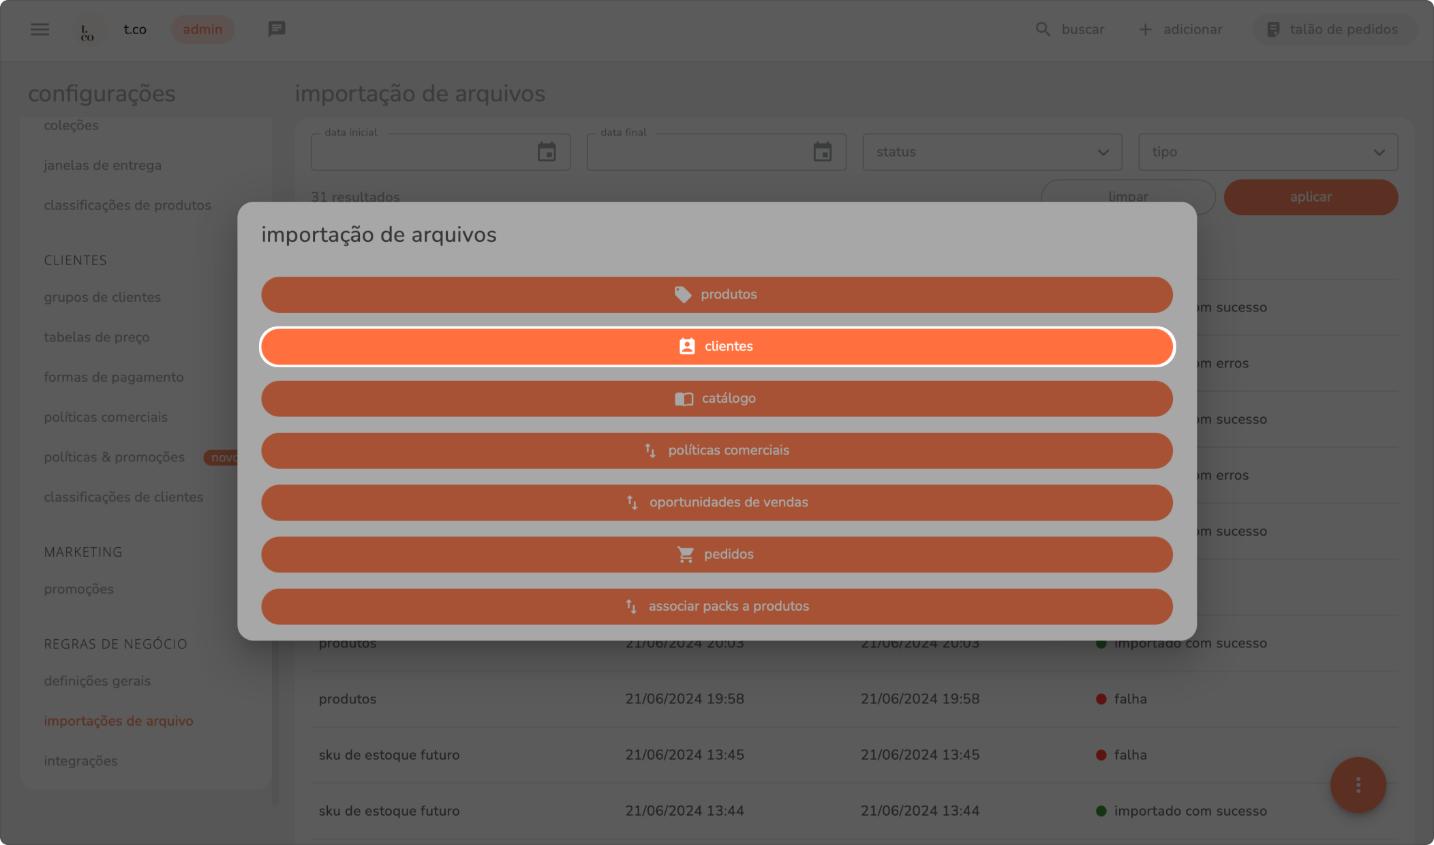Select oportunidades de vendas import option
Viewport: 1434px width, 845px height.
[x=716, y=502]
